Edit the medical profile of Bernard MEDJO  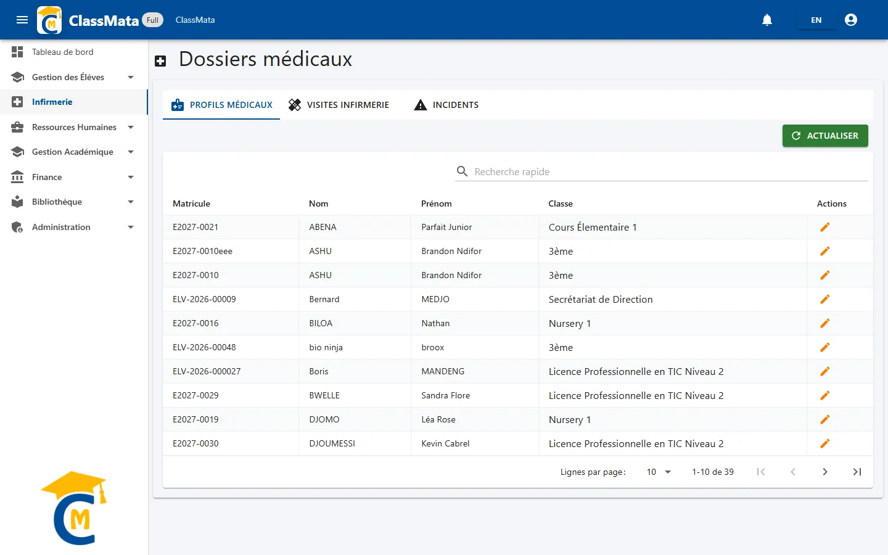tap(824, 299)
